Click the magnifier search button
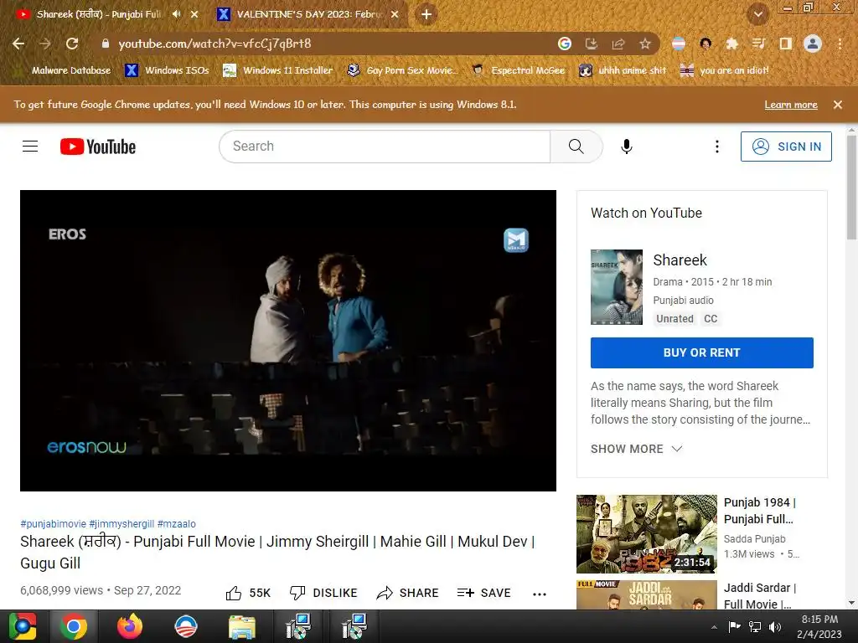Viewport: 858px width, 643px height. (x=576, y=146)
